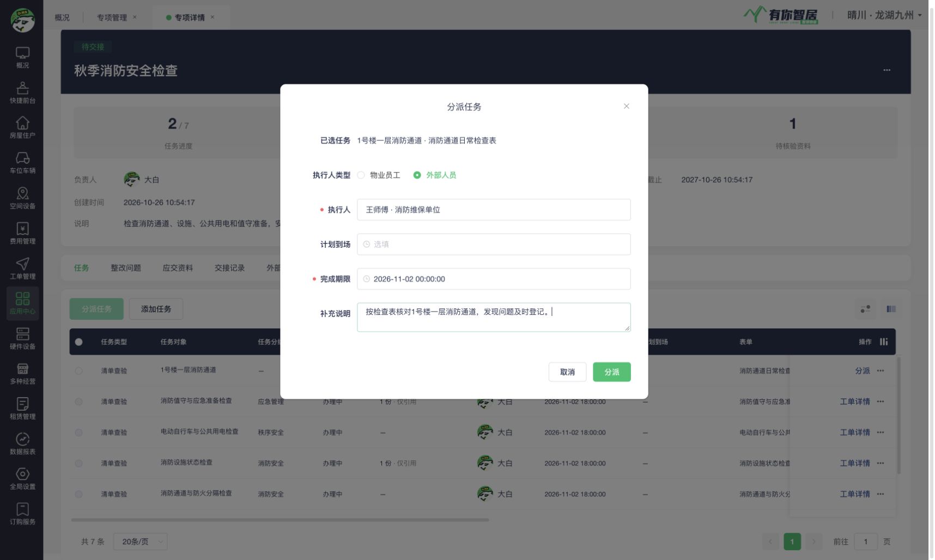Expand the 晴川·龙湖九州 project selector
This screenshot has width=935, height=560.
point(884,15)
